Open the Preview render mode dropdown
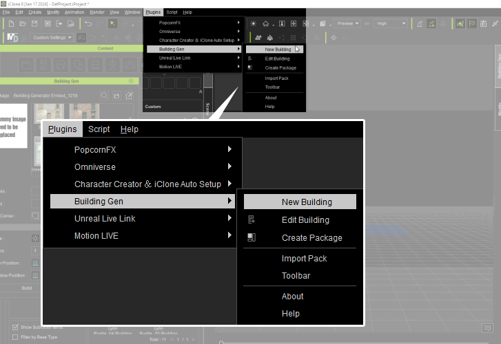 point(347,23)
